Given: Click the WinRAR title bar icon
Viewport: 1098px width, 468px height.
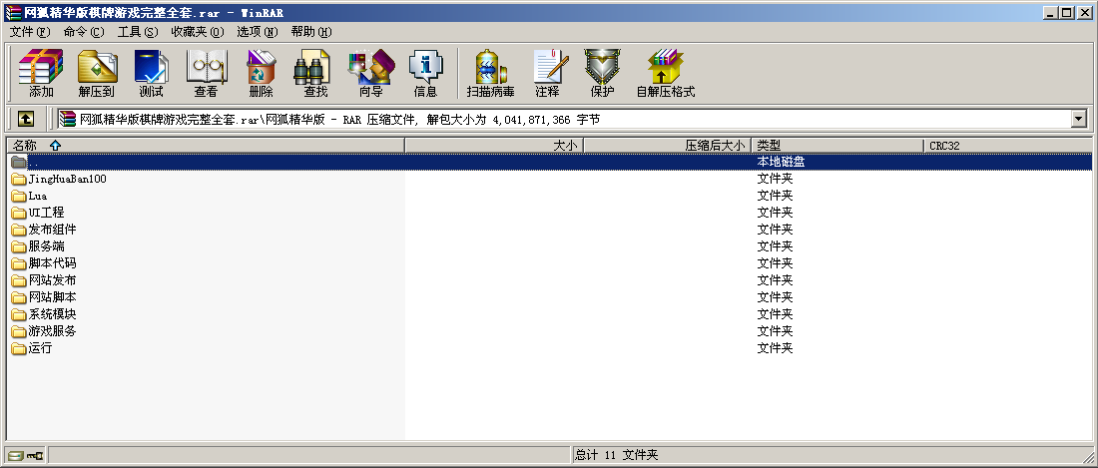Looking at the screenshot, I should click(x=13, y=13).
